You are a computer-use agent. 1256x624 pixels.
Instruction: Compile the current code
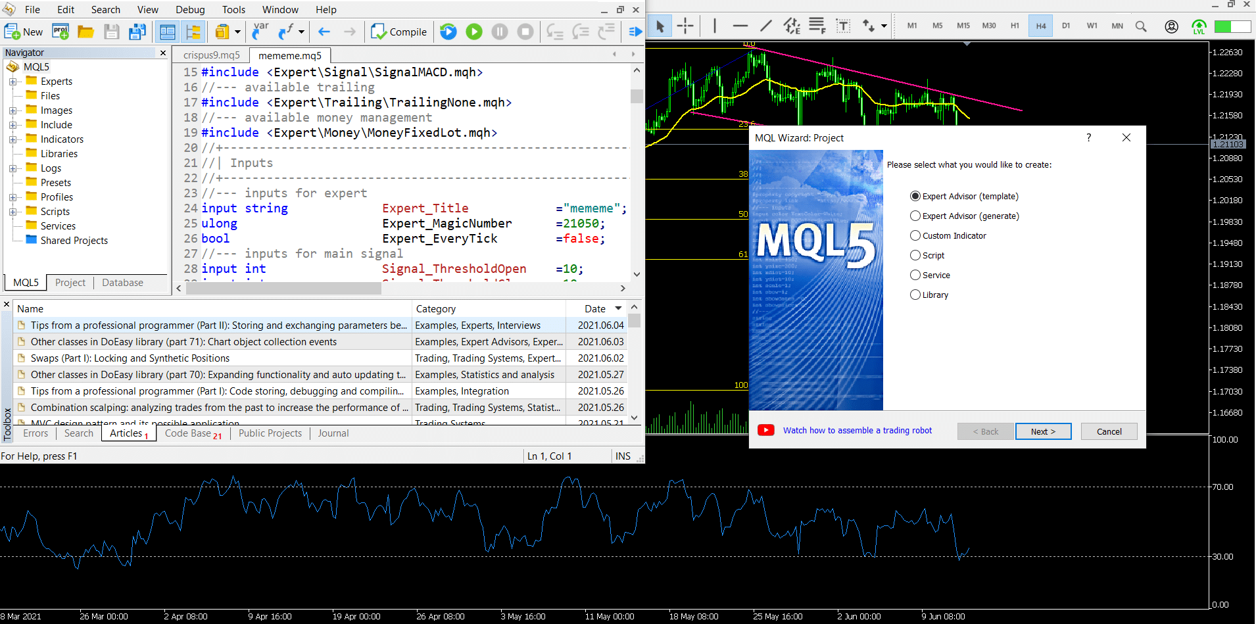399,32
